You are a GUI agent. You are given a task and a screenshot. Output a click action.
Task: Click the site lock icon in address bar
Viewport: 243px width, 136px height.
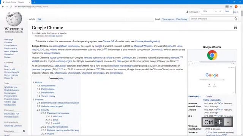click(16, 7)
